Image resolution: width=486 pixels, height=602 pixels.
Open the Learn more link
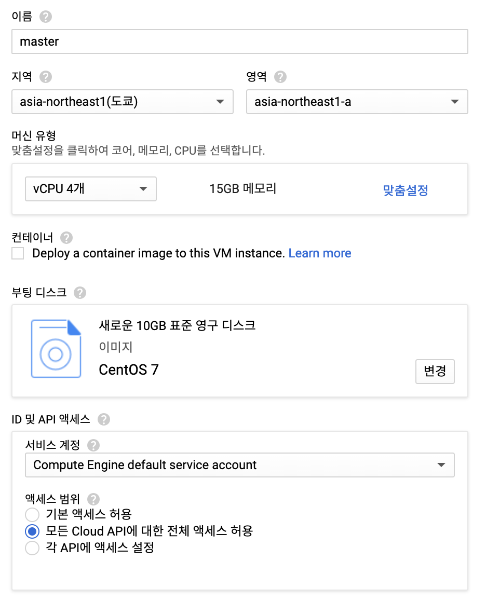pos(320,253)
